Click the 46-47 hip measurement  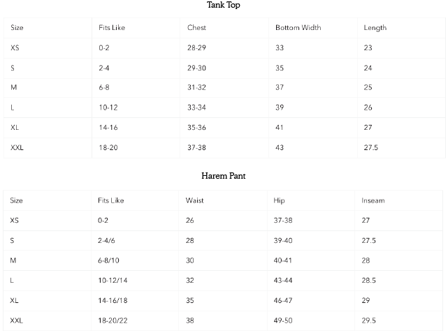click(x=284, y=299)
